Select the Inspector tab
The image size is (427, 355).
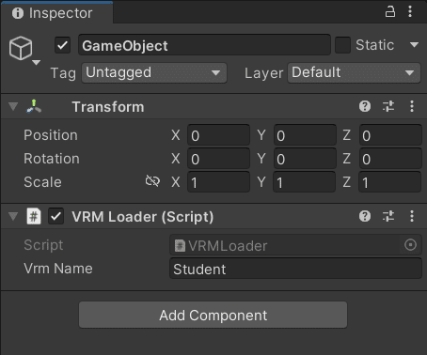[x=56, y=13]
